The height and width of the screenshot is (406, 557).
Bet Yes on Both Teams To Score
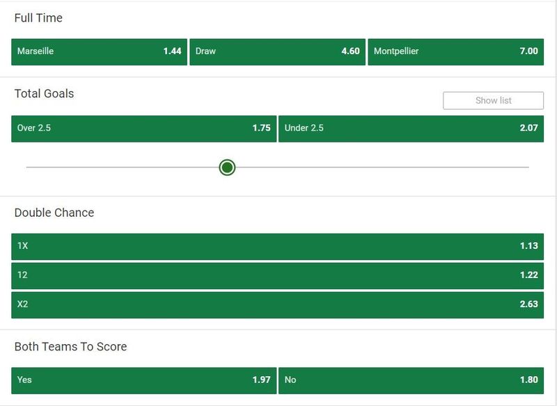click(x=144, y=380)
